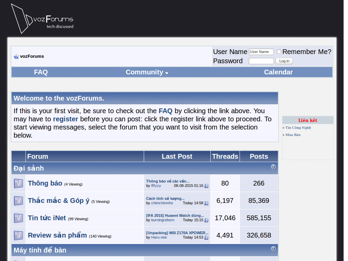Go to last post arrow in Thông báo row

coord(206,186)
